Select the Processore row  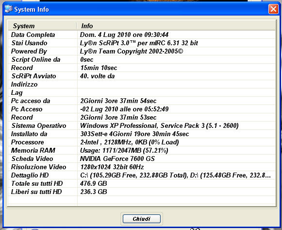(x=142, y=142)
